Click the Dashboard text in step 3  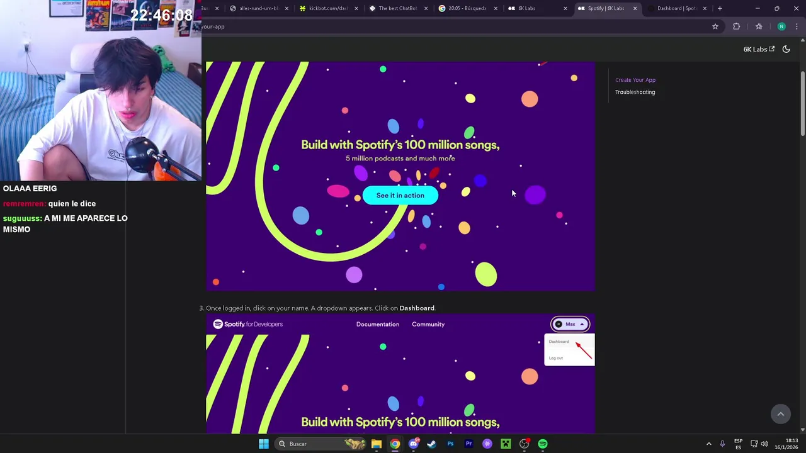pyautogui.click(x=417, y=308)
